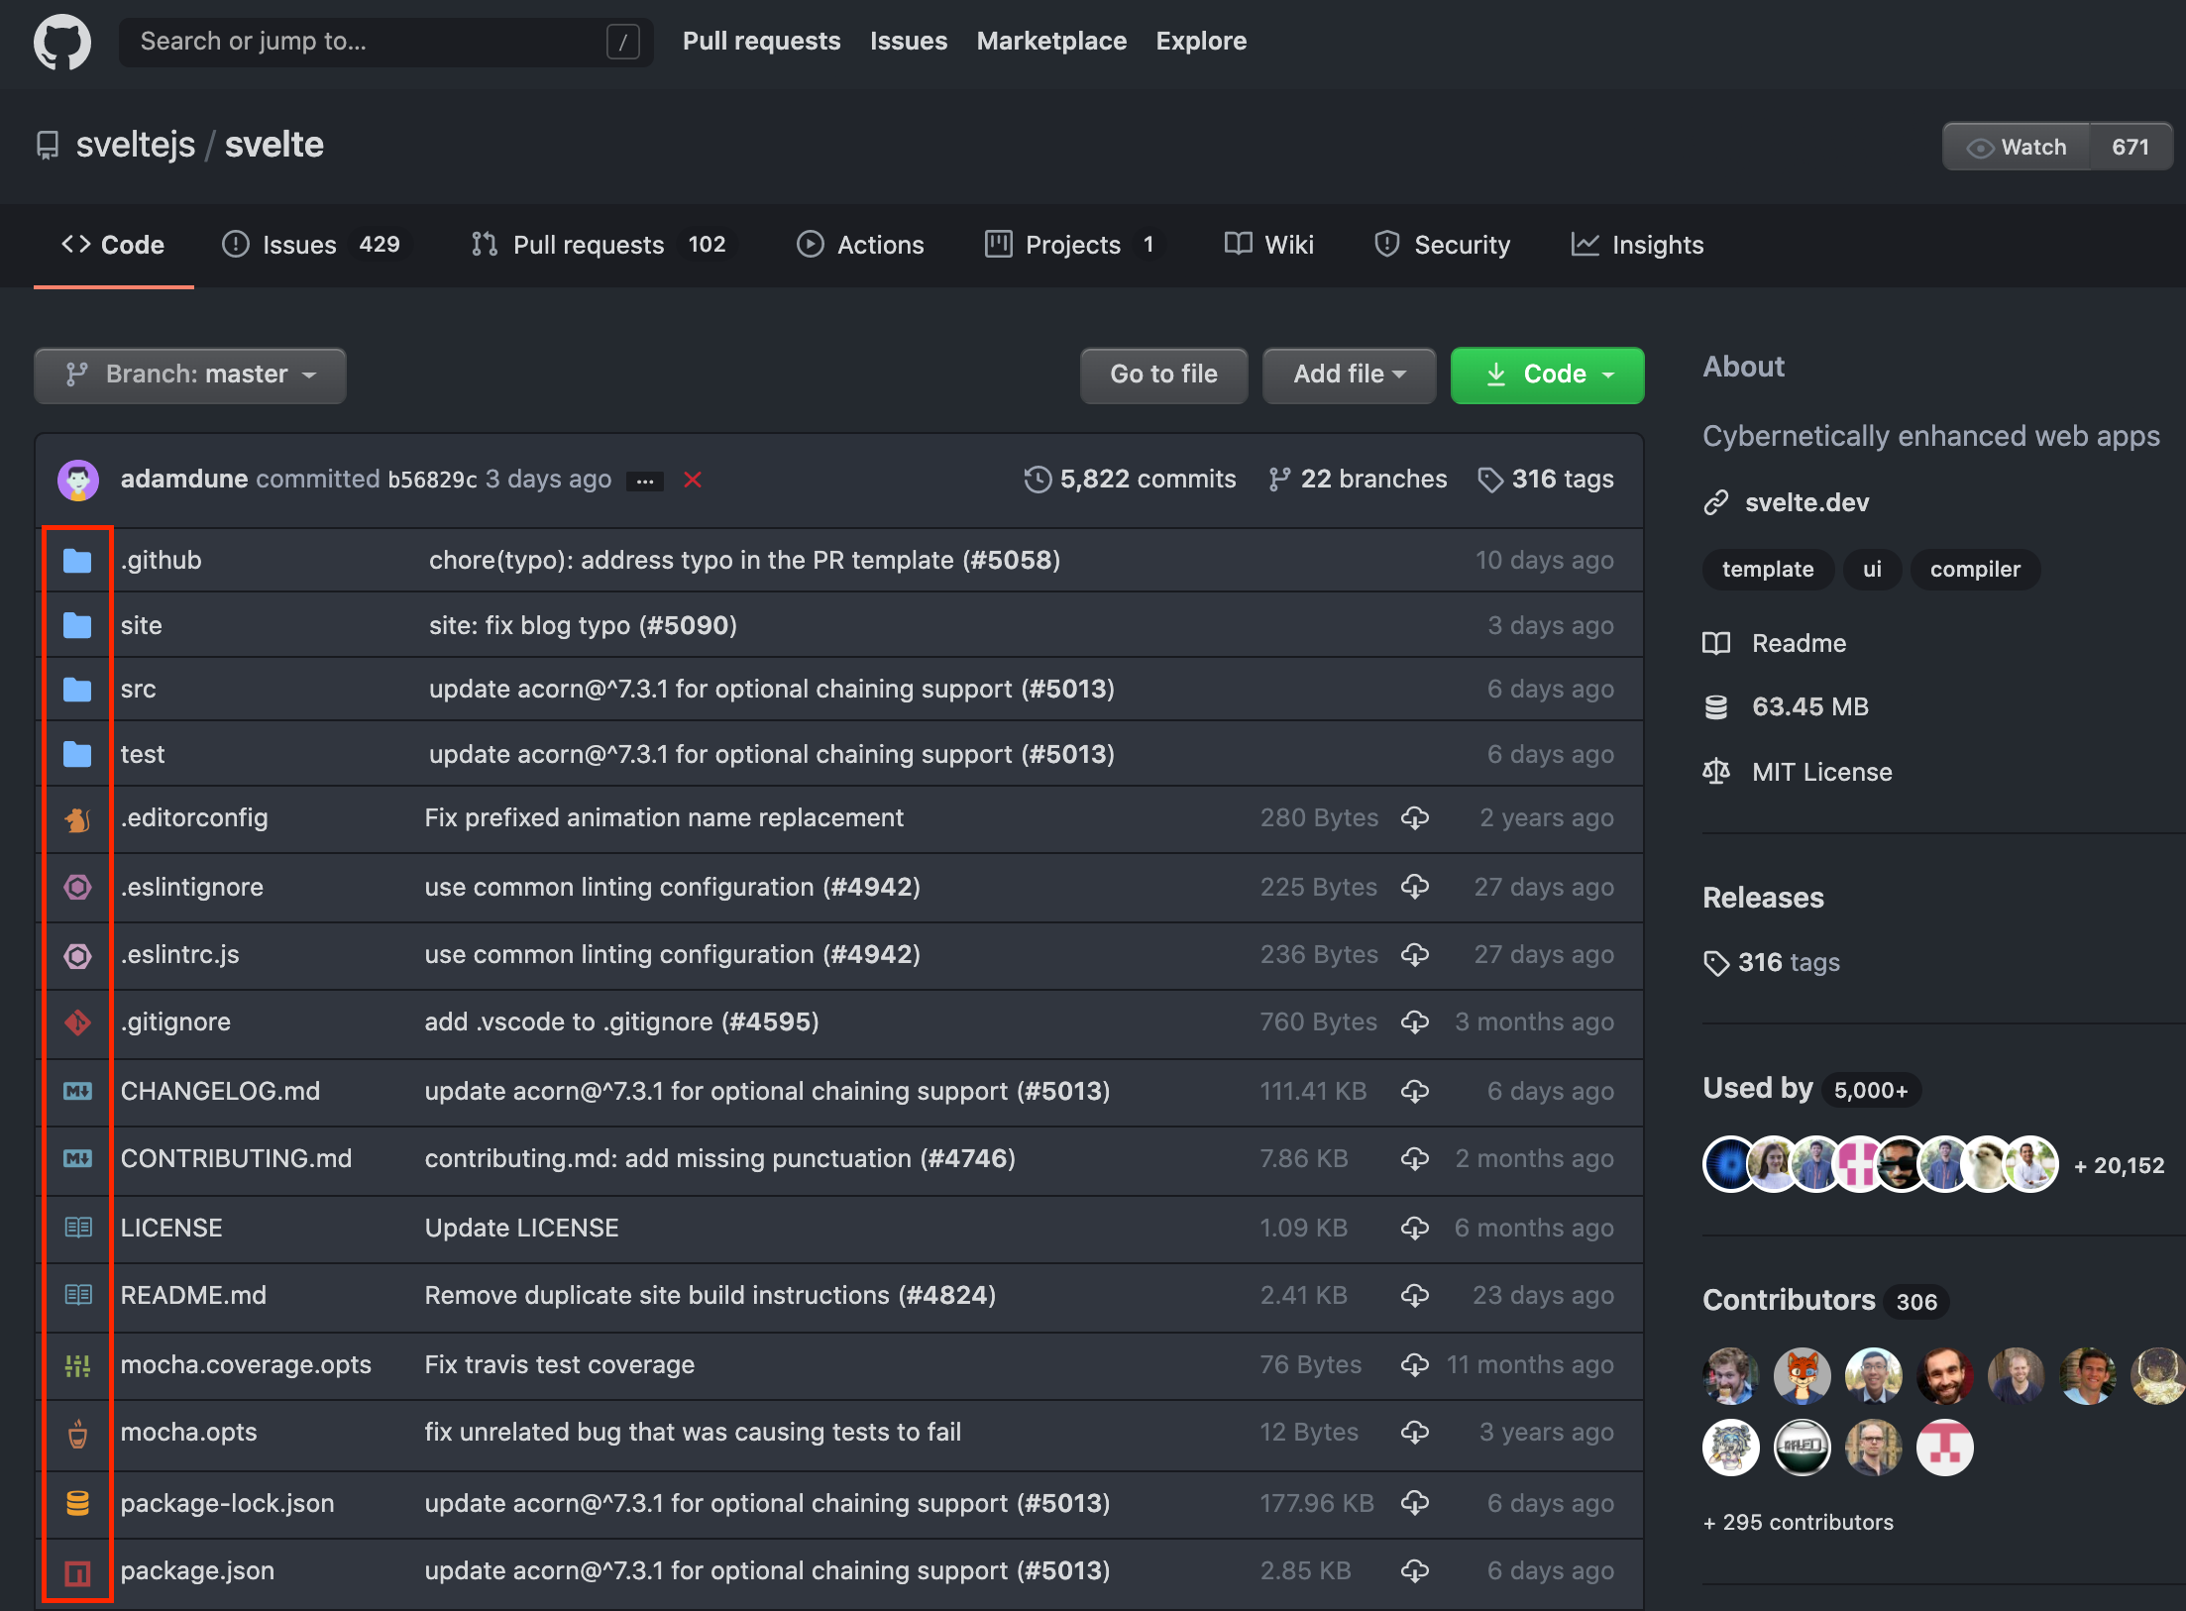
Task: Click the link icon beside svelte.dev
Action: (x=1716, y=503)
